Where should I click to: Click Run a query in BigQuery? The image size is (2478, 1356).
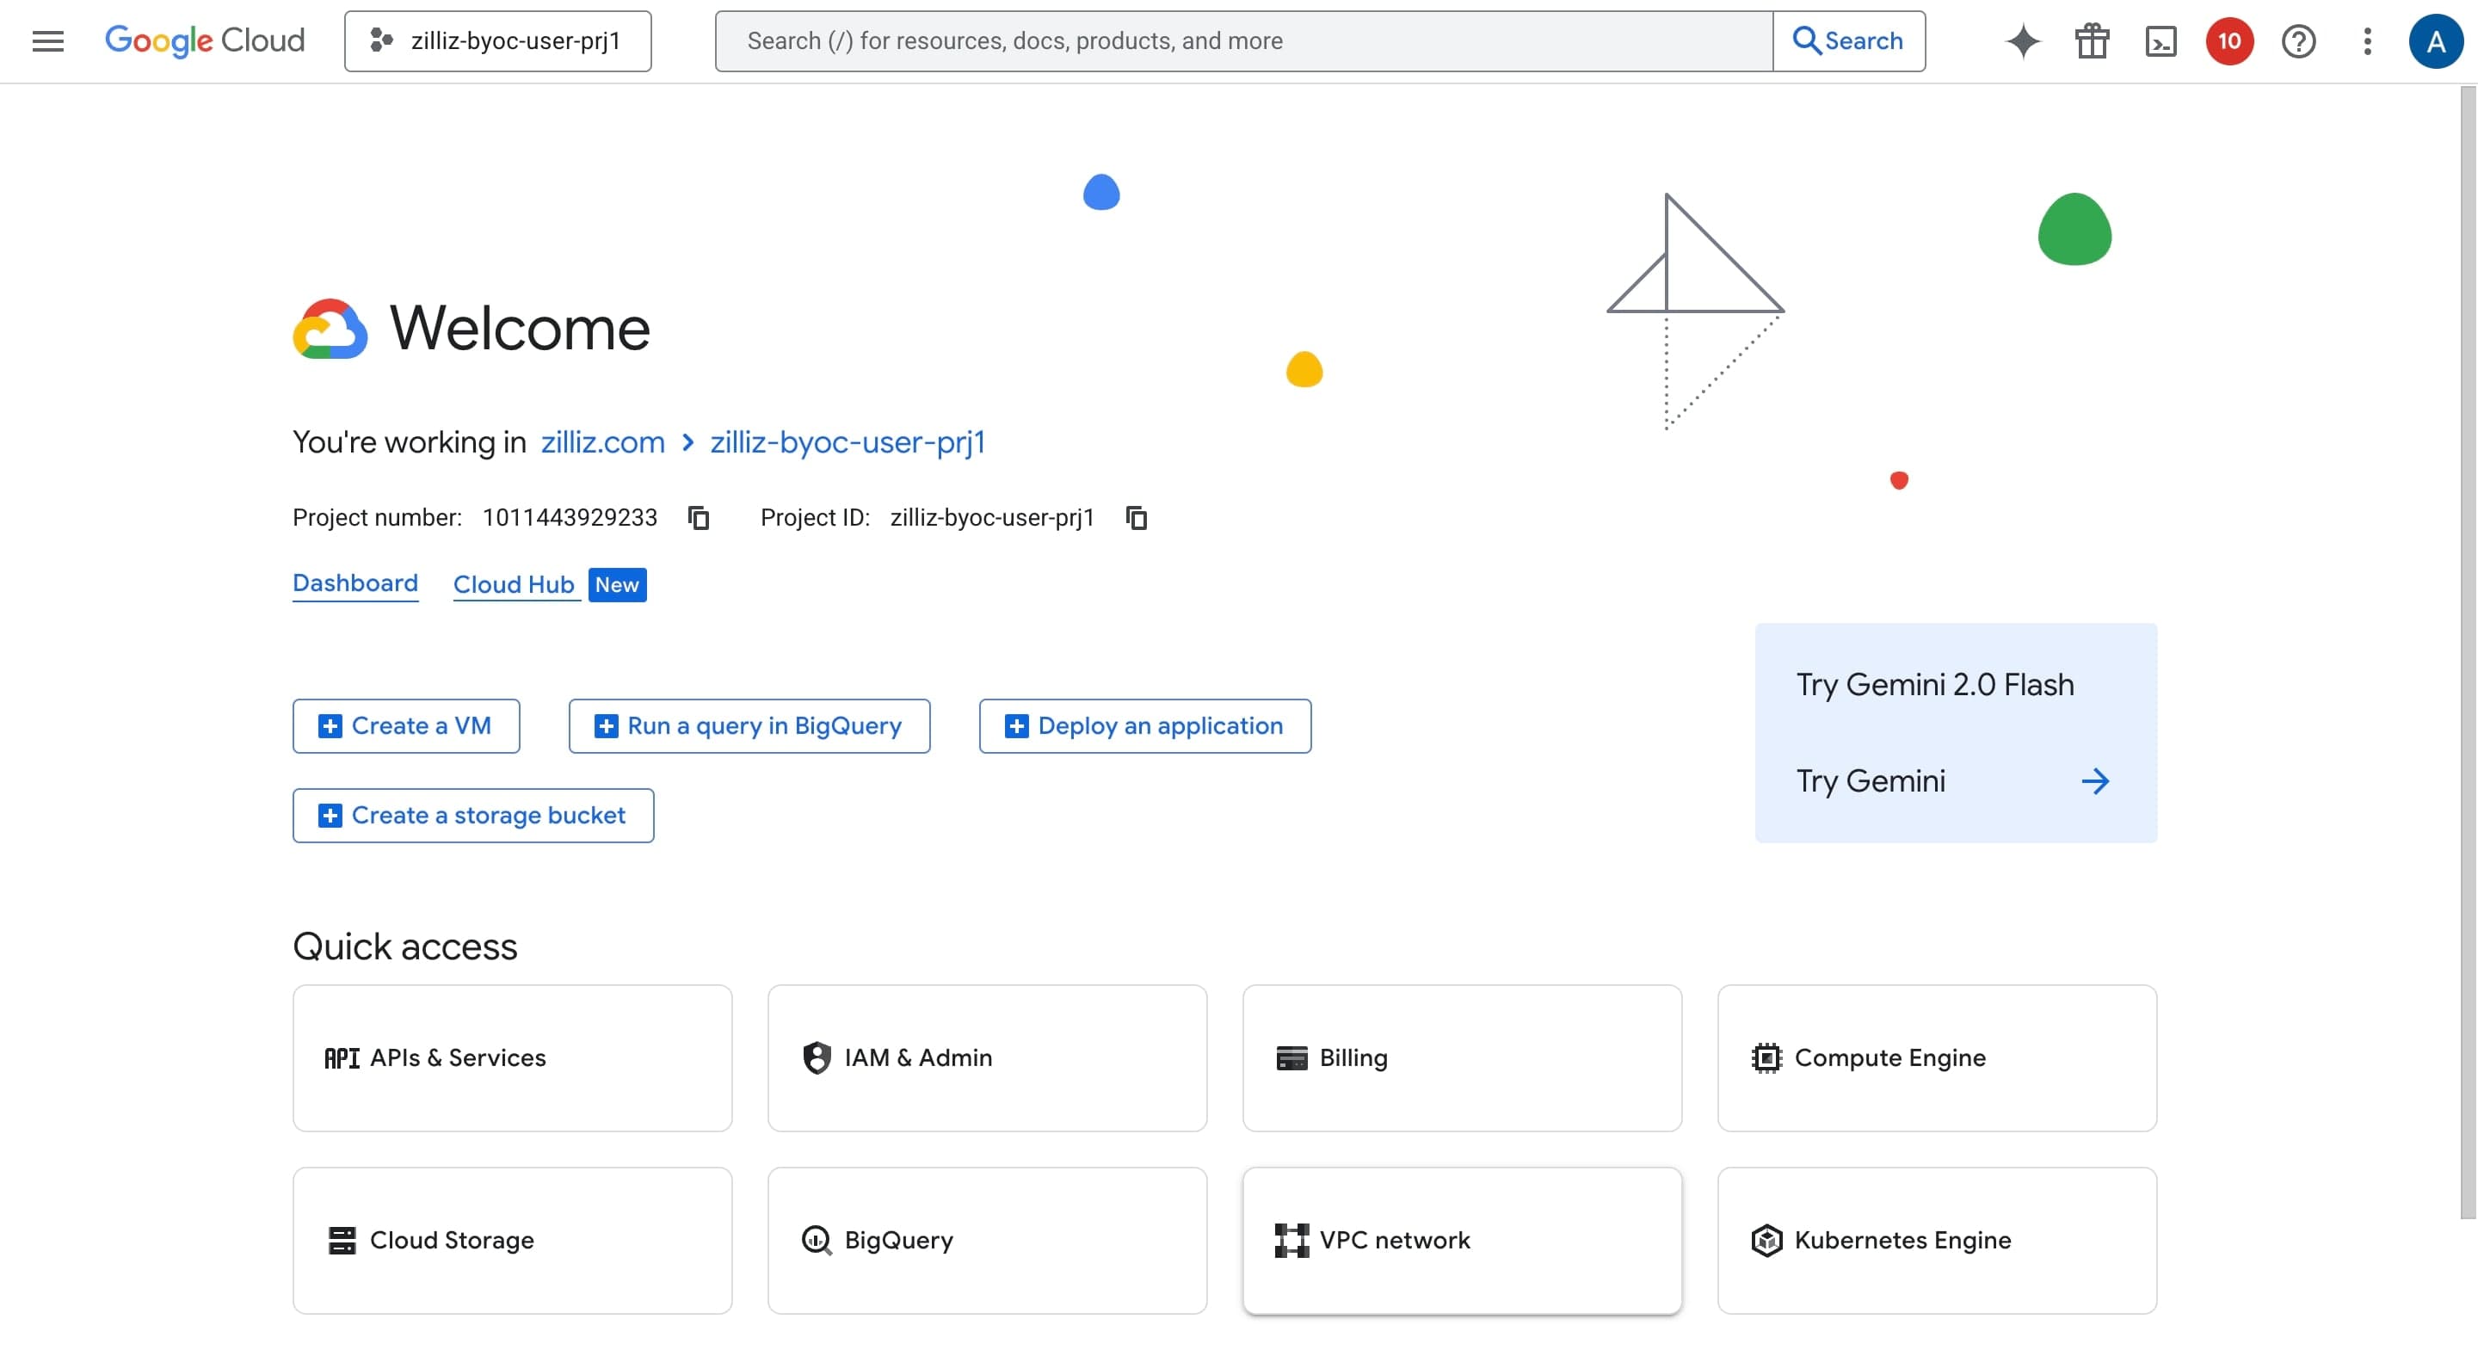point(749,726)
